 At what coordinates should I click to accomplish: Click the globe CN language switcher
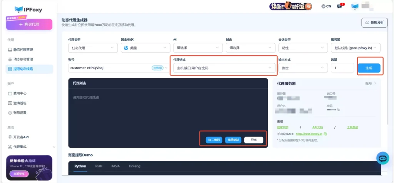click(x=326, y=7)
